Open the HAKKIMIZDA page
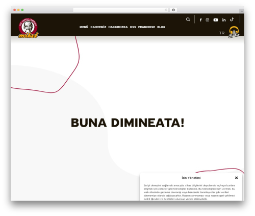This screenshot has width=255, height=216. tap(118, 27)
